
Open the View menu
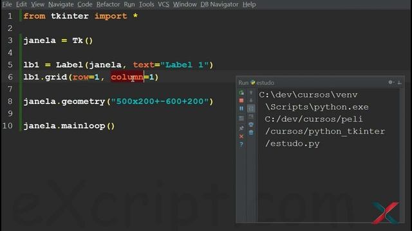37,4
